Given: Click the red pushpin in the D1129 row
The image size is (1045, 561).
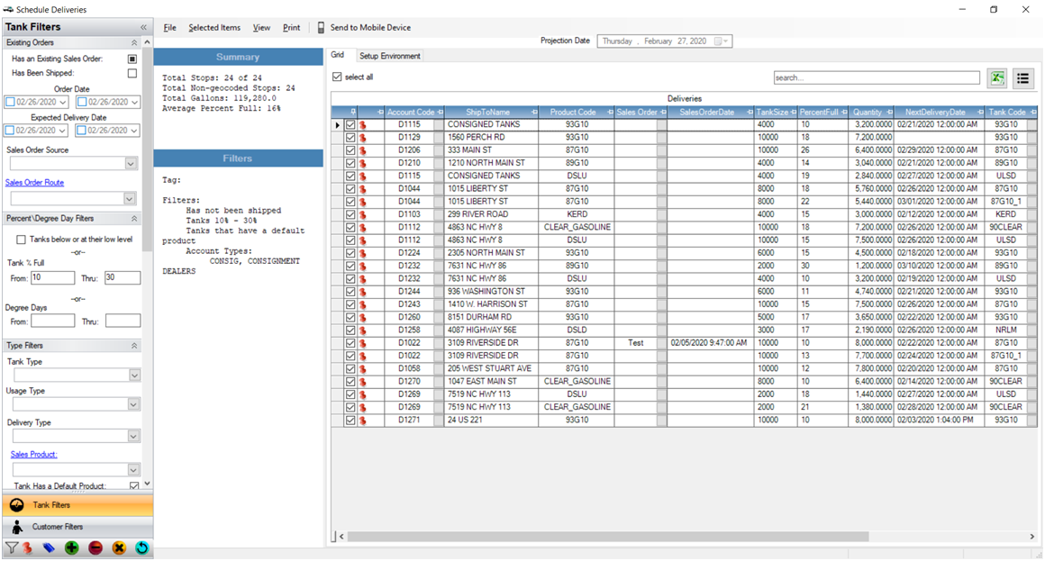Looking at the screenshot, I should (x=363, y=137).
